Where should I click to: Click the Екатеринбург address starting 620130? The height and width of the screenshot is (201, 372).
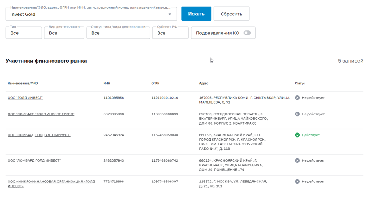[233, 119]
